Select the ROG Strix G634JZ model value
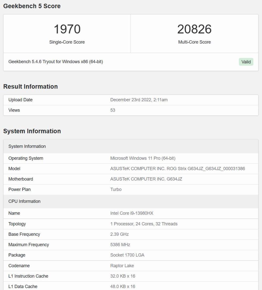262x290 pixels. coord(177,169)
